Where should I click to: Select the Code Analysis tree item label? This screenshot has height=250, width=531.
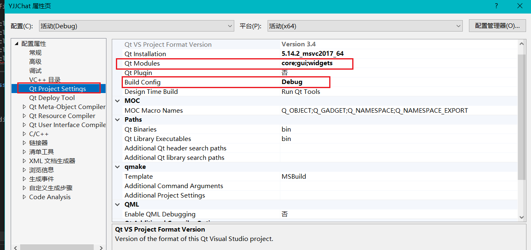[x=50, y=197]
